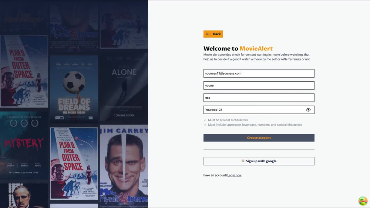Choose Sign up with google
Viewport: 370px width, 208px height.
pyautogui.click(x=259, y=161)
